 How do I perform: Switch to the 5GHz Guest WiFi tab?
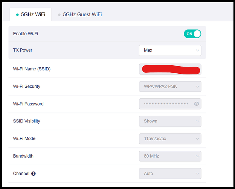point(80,14)
